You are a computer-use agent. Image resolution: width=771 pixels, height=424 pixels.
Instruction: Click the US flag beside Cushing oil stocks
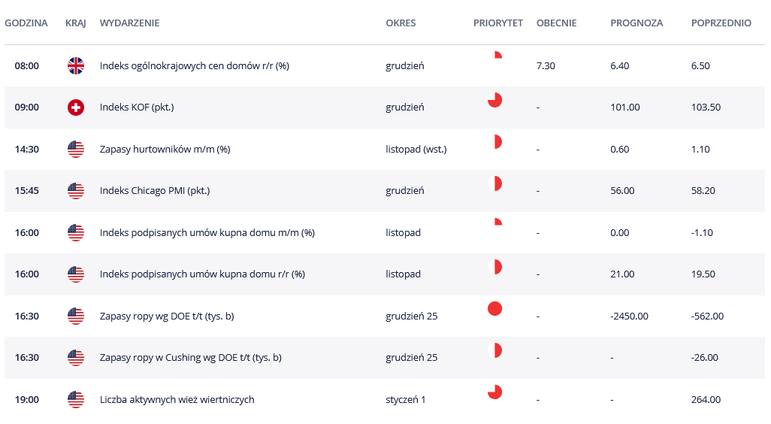coord(76,358)
